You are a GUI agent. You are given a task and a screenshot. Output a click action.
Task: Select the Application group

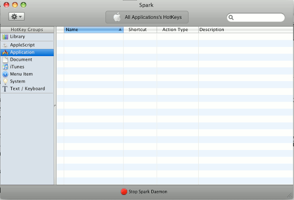pos(27,53)
